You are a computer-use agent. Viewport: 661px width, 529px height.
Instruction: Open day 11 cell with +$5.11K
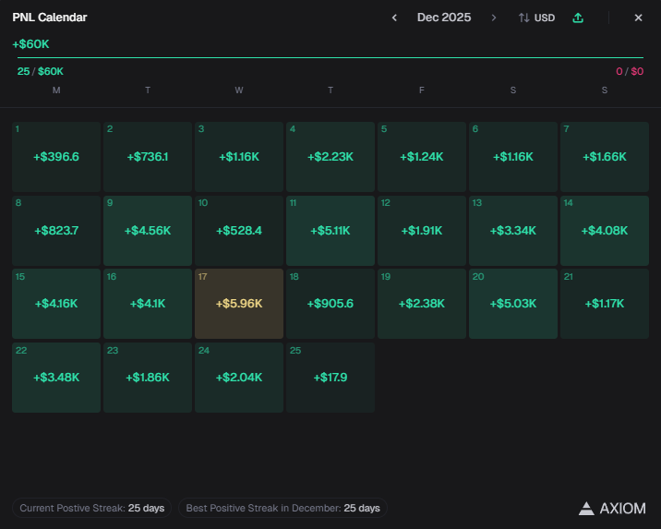point(330,231)
